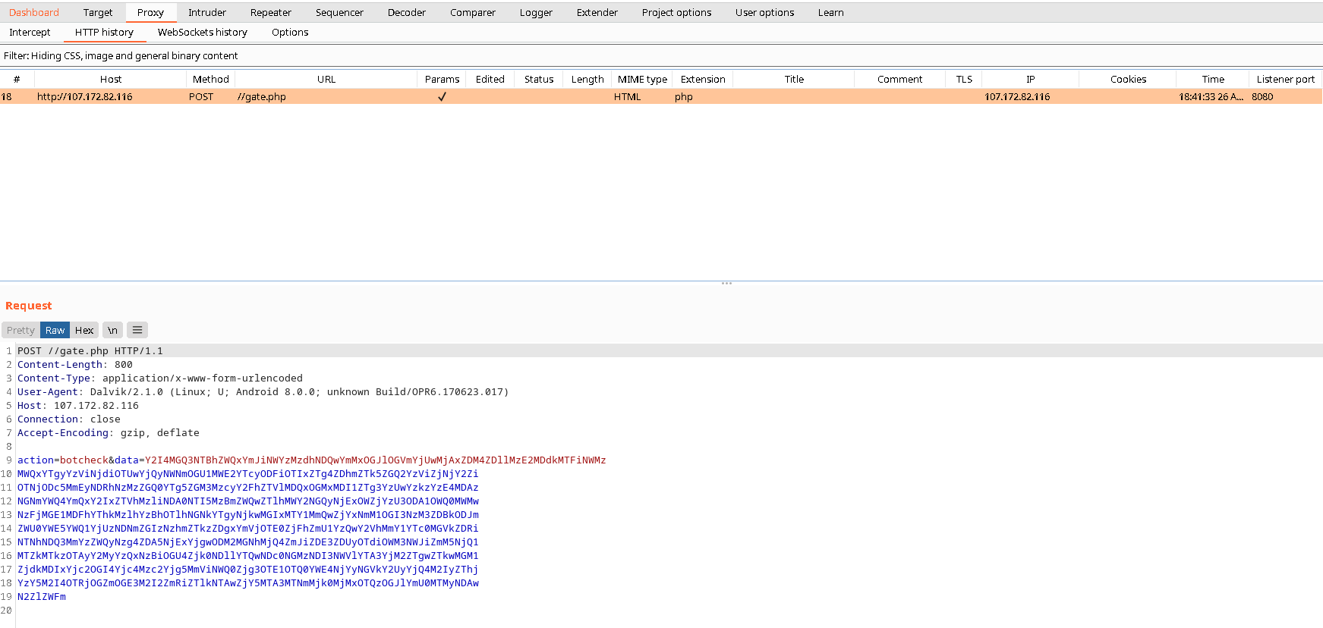Click the action=botcheck parameter

tap(63, 460)
